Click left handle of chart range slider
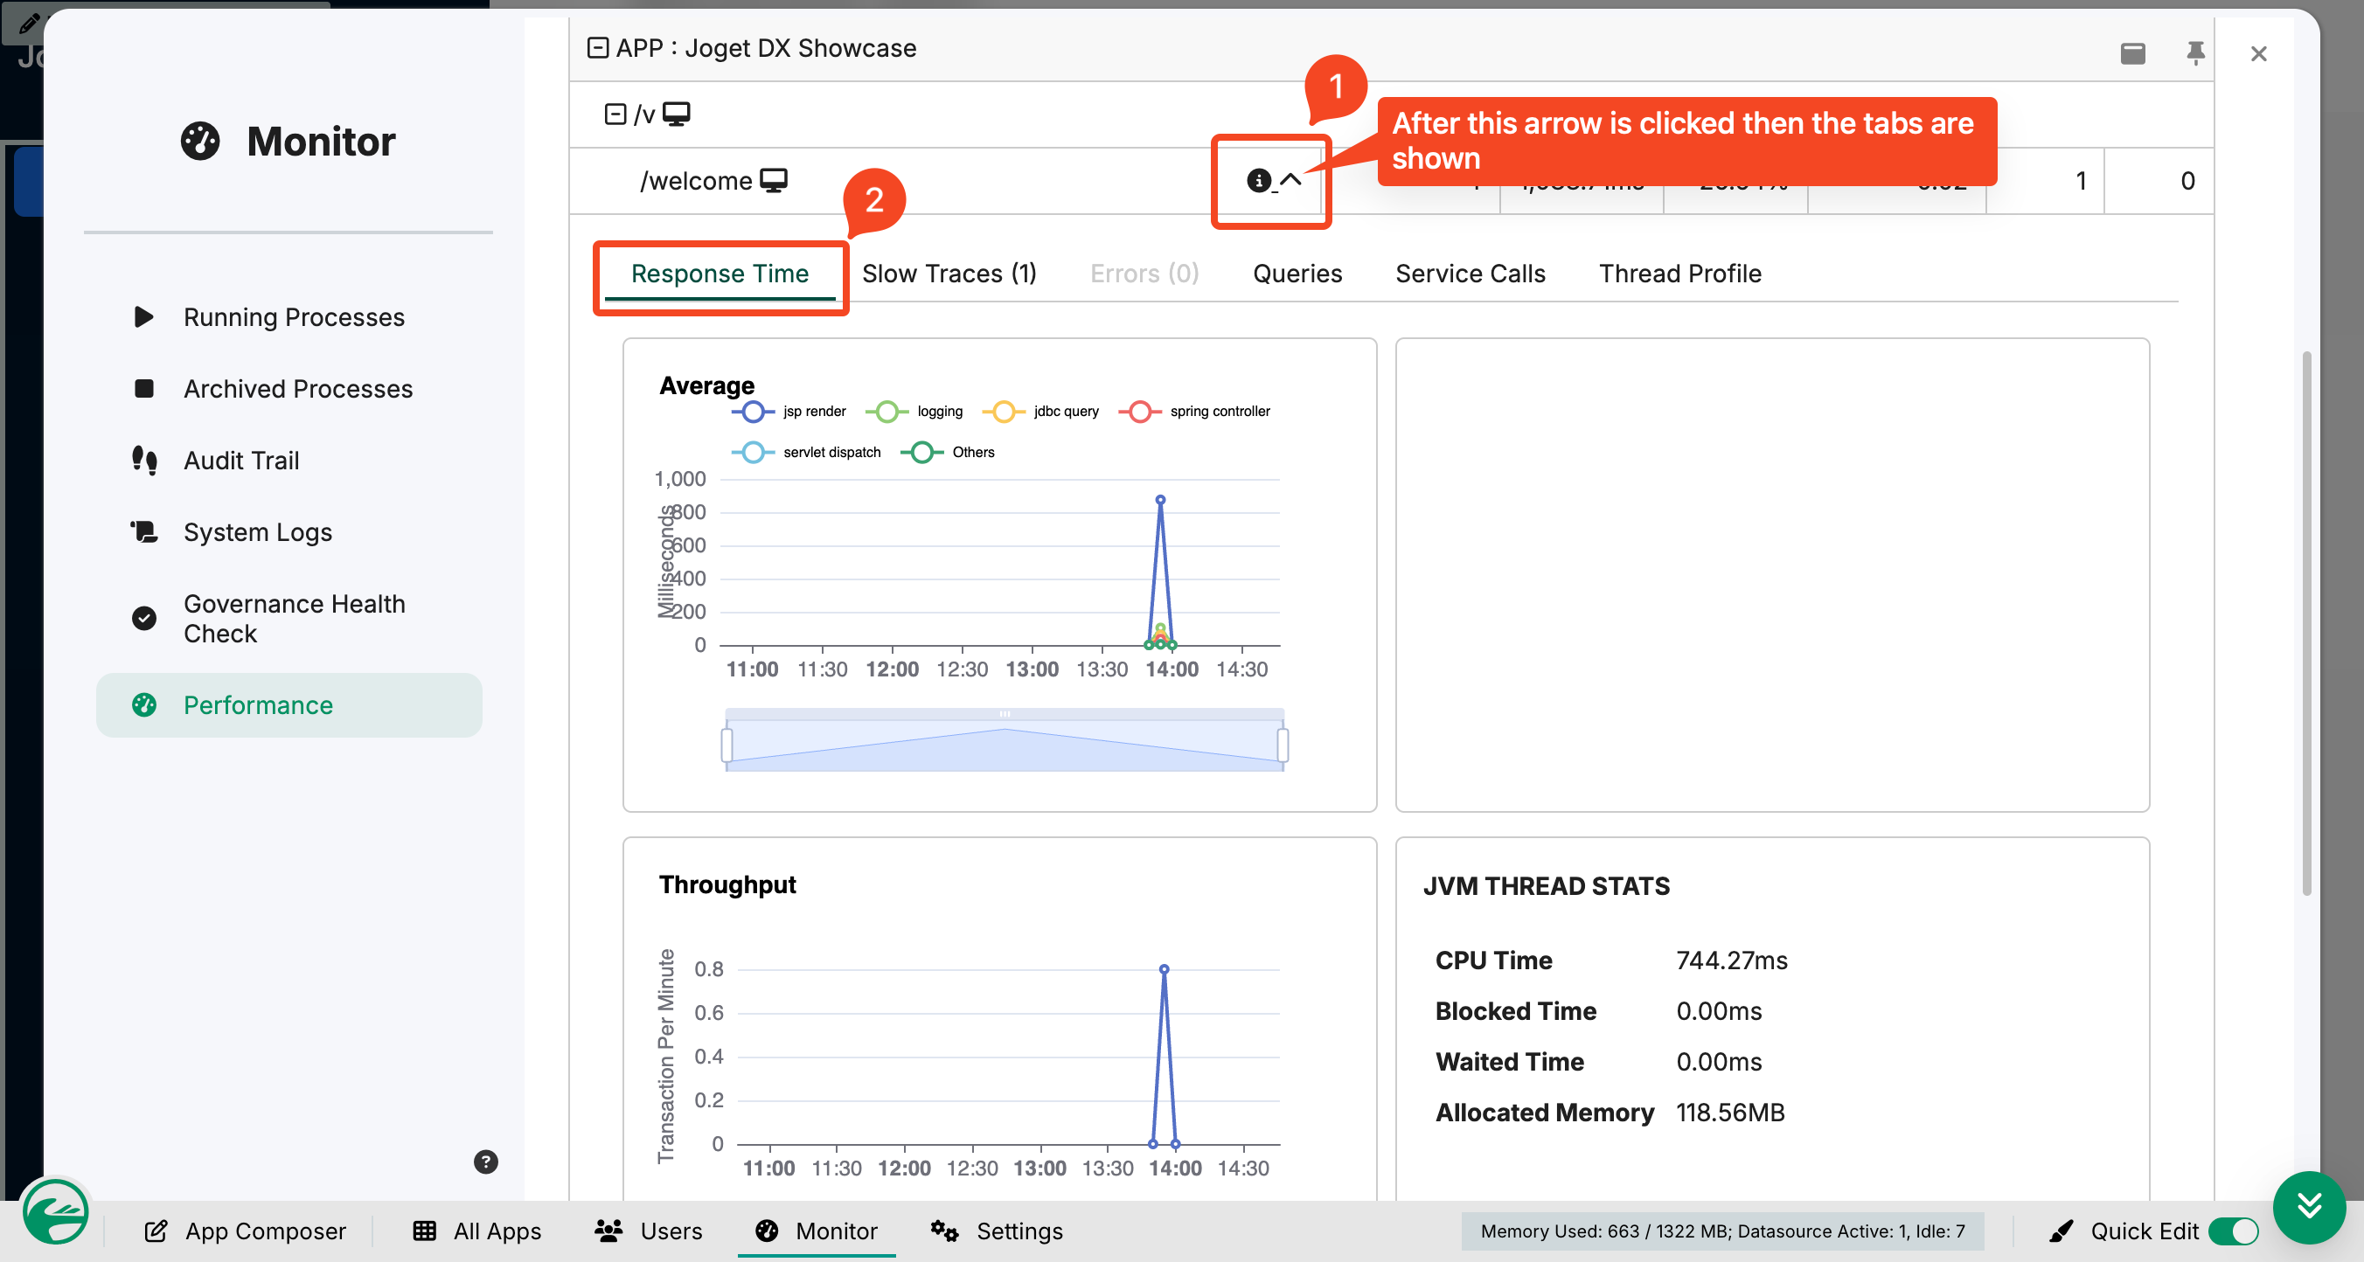This screenshot has height=1262, width=2364. (x=727, y=745)
